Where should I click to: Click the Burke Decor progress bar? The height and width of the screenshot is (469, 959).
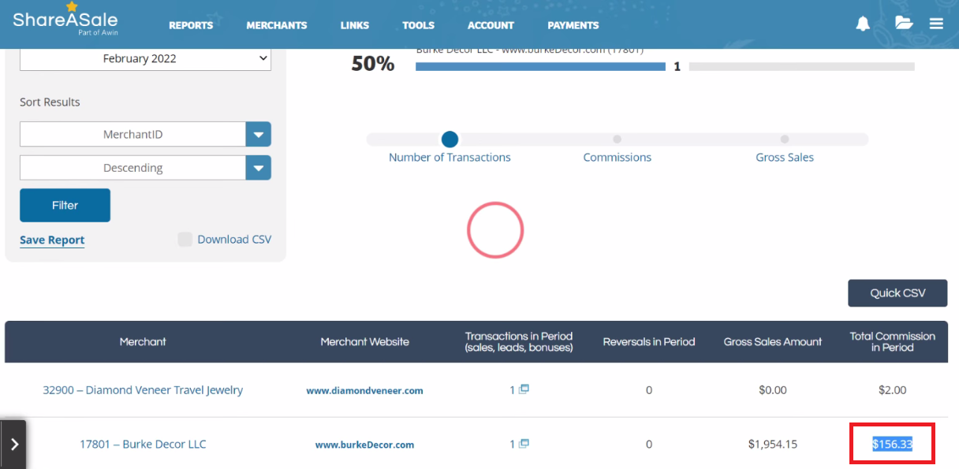click(x=540, y=67)
